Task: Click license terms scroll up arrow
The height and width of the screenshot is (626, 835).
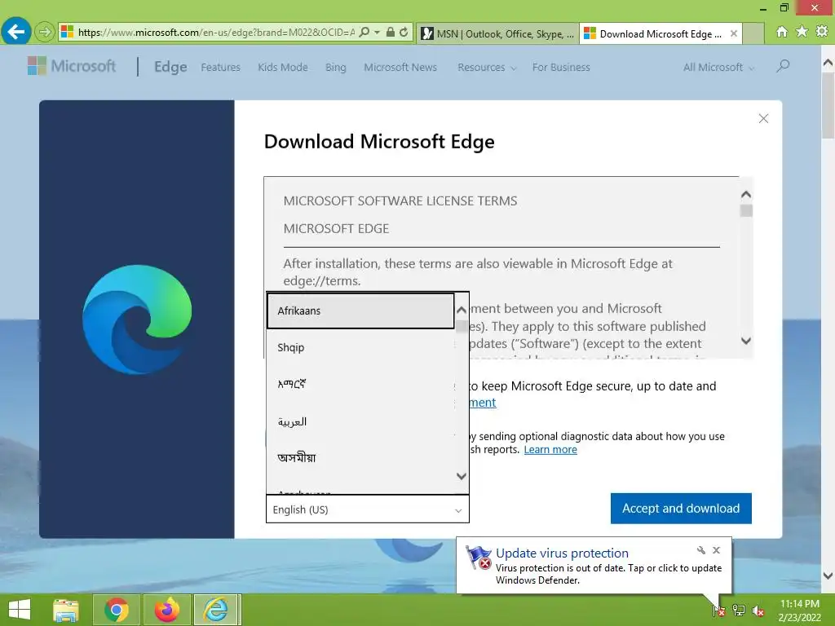Action: coord(746,194)
